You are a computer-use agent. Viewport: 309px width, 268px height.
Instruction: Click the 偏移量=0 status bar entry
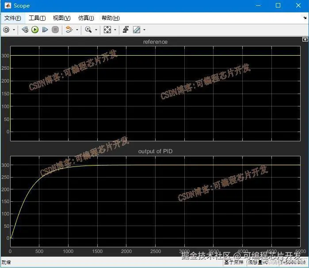click(258, 262)
